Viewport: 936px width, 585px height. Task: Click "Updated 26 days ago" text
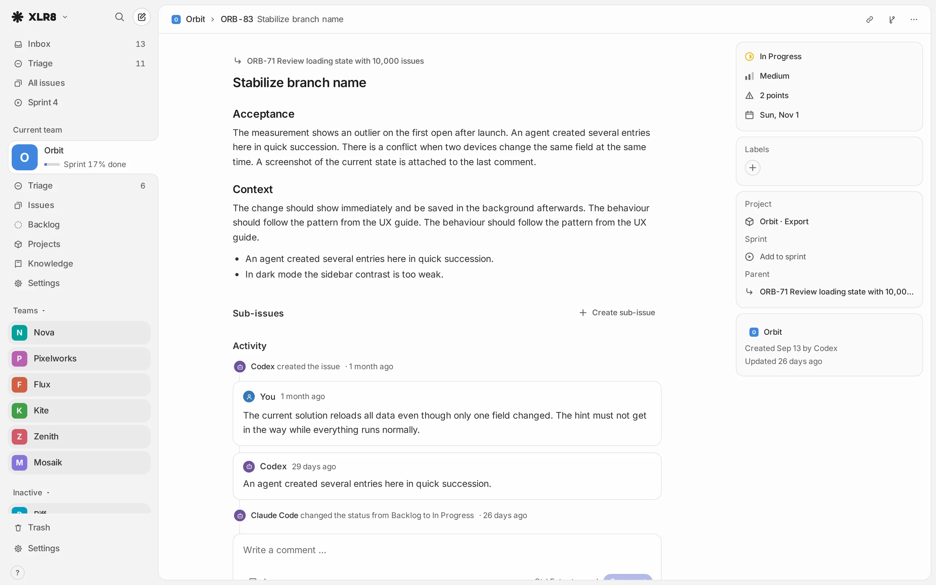[x=783, y=361]
